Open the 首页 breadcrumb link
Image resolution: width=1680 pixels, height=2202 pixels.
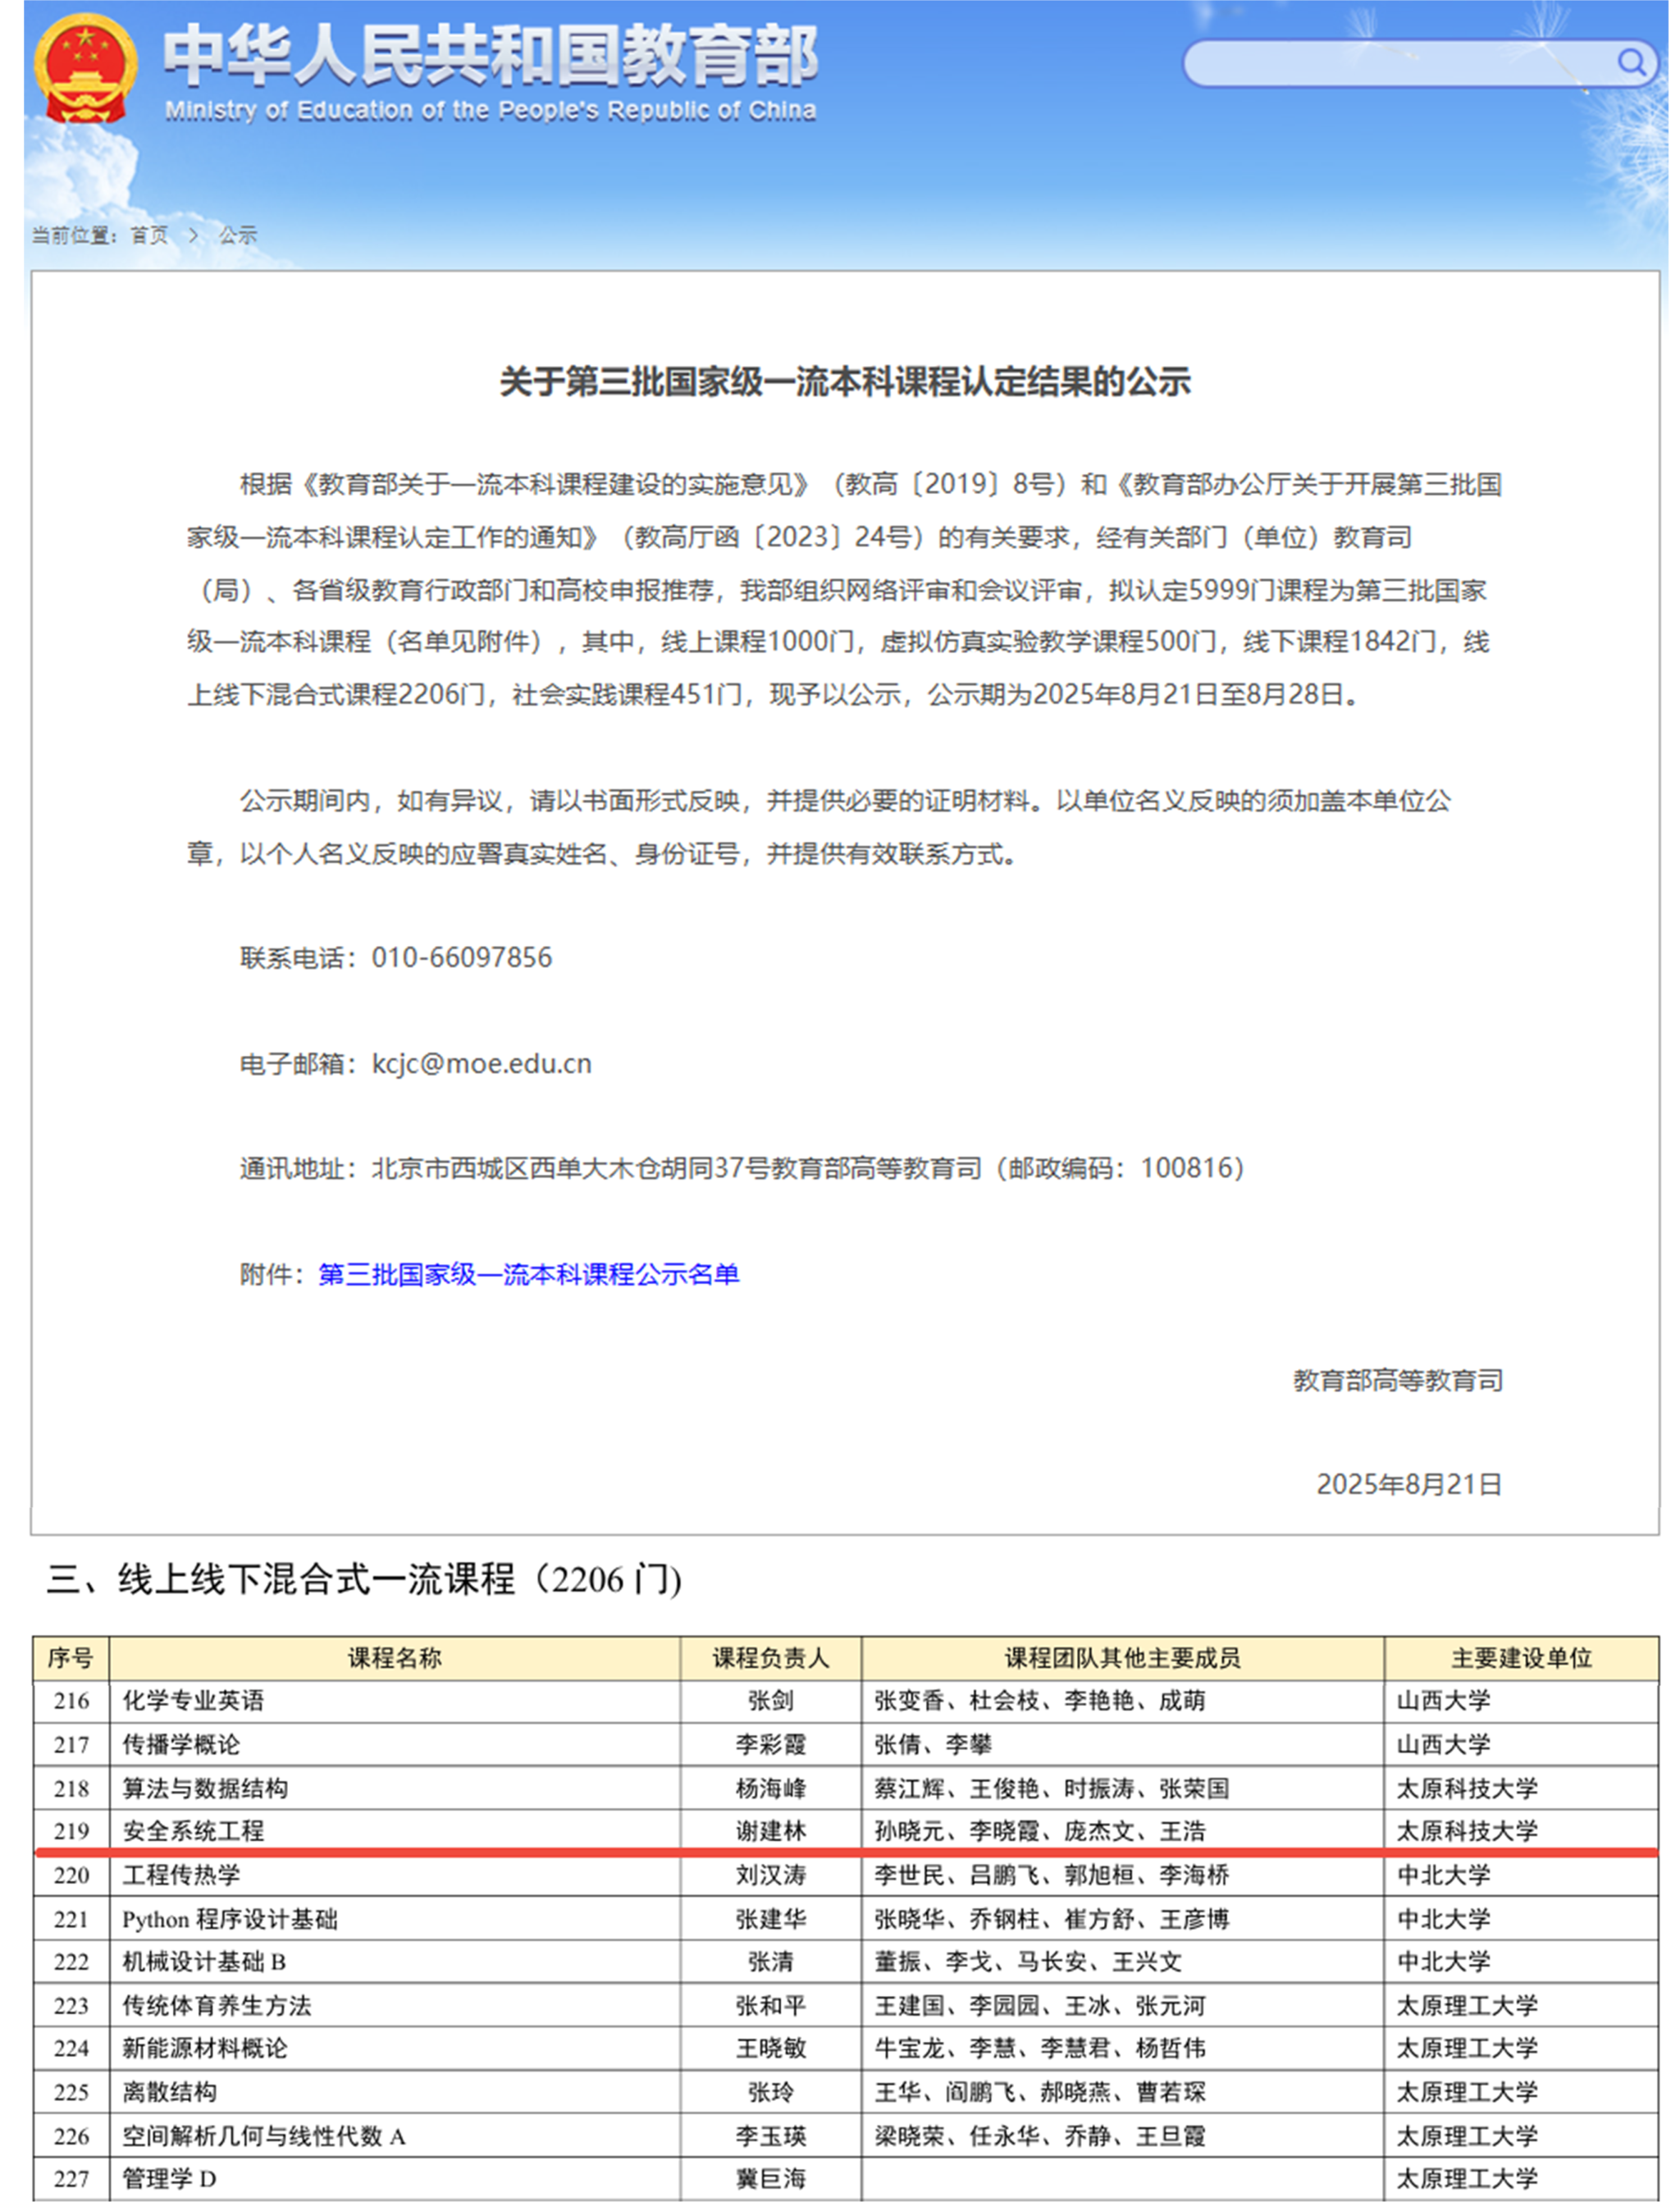click(149, 235)
